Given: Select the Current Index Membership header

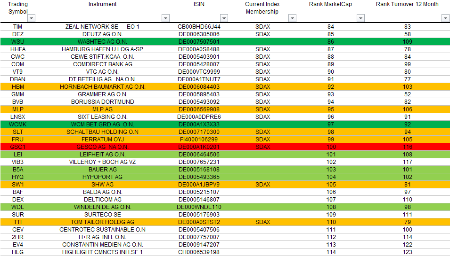Looking at the screenshot, I should click(x=262, y=8).
